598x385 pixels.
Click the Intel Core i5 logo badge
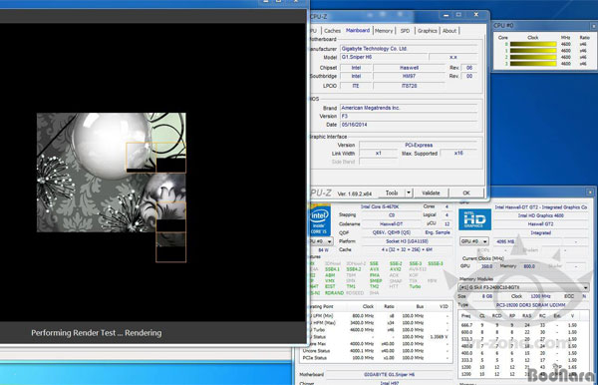pos(319,220)
